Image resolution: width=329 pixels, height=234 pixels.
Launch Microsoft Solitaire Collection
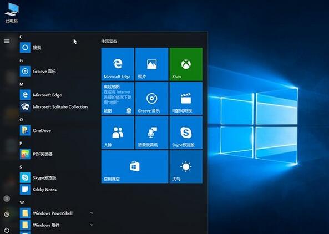[x=57, y=106]
